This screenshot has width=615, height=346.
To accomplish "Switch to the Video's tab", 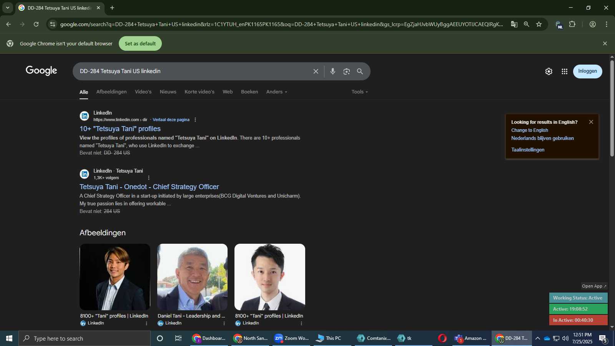I will click(x=143, y=92).
